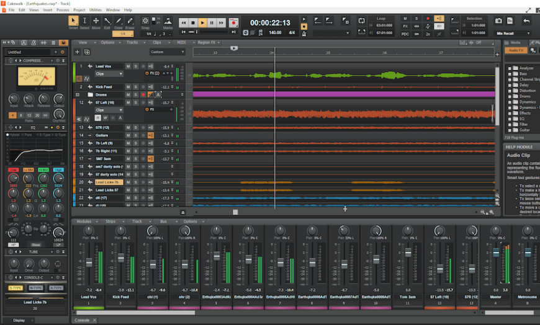Mute the Lead Vox track
This screenshot has height=325, width=540.
(x=128, y=66)
